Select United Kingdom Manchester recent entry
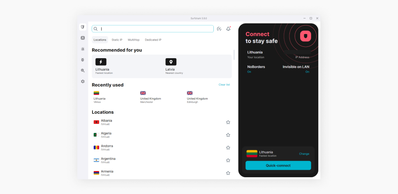Viewport: 398px width, 194px height. (x=150, y=96)
